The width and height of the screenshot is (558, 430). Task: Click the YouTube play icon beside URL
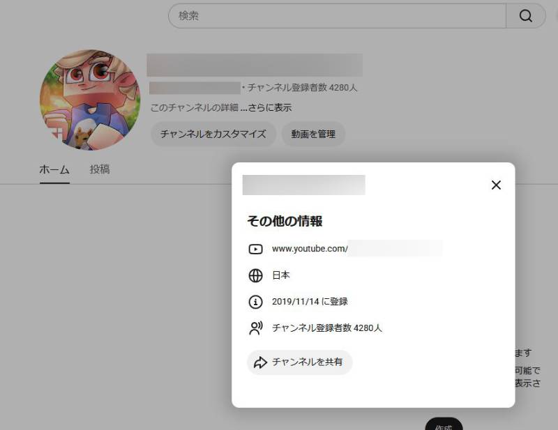[255, 249]
